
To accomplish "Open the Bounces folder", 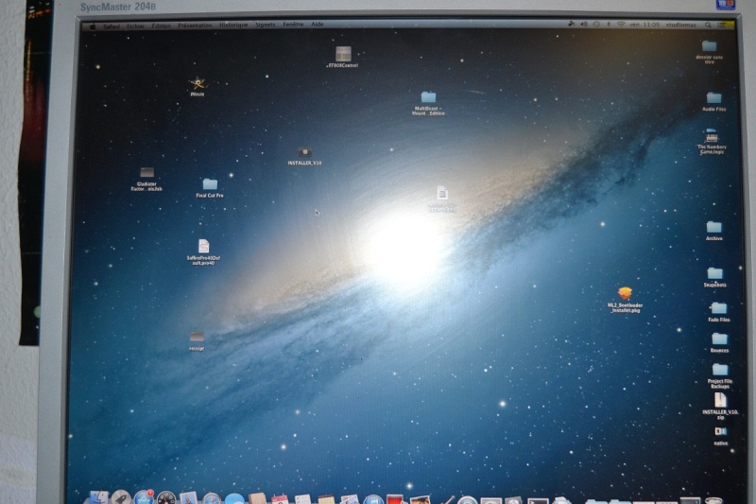I will click(x=719, y=339).
